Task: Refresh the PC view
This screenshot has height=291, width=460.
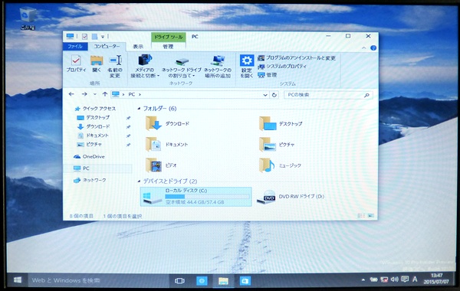Action: point(274,95)
